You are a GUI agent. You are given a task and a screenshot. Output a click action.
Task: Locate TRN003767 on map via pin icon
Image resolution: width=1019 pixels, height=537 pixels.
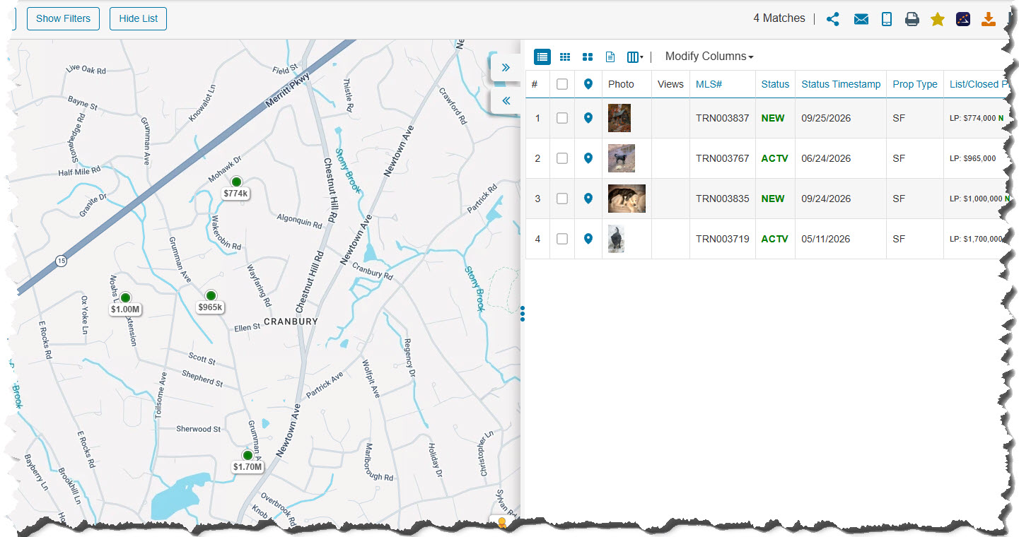[588, 158]
